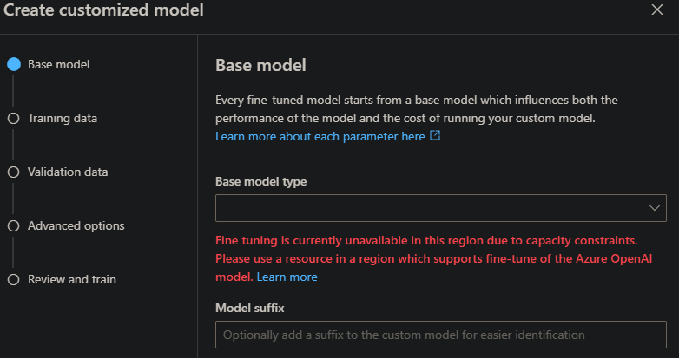Close the Create customized model dialog
The width and height of the screenshot is (679, 358).
[656, 10]
